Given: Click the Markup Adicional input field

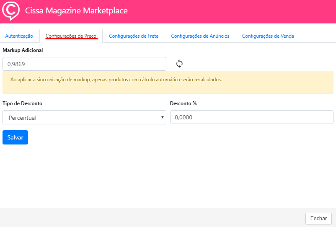Looking at the screenshot, I should 85,64.
